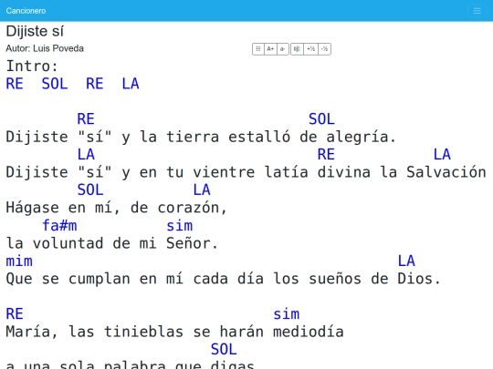Click 'Autor: Luis Poveda' text

pyautogui.click(x=45, y=48)
